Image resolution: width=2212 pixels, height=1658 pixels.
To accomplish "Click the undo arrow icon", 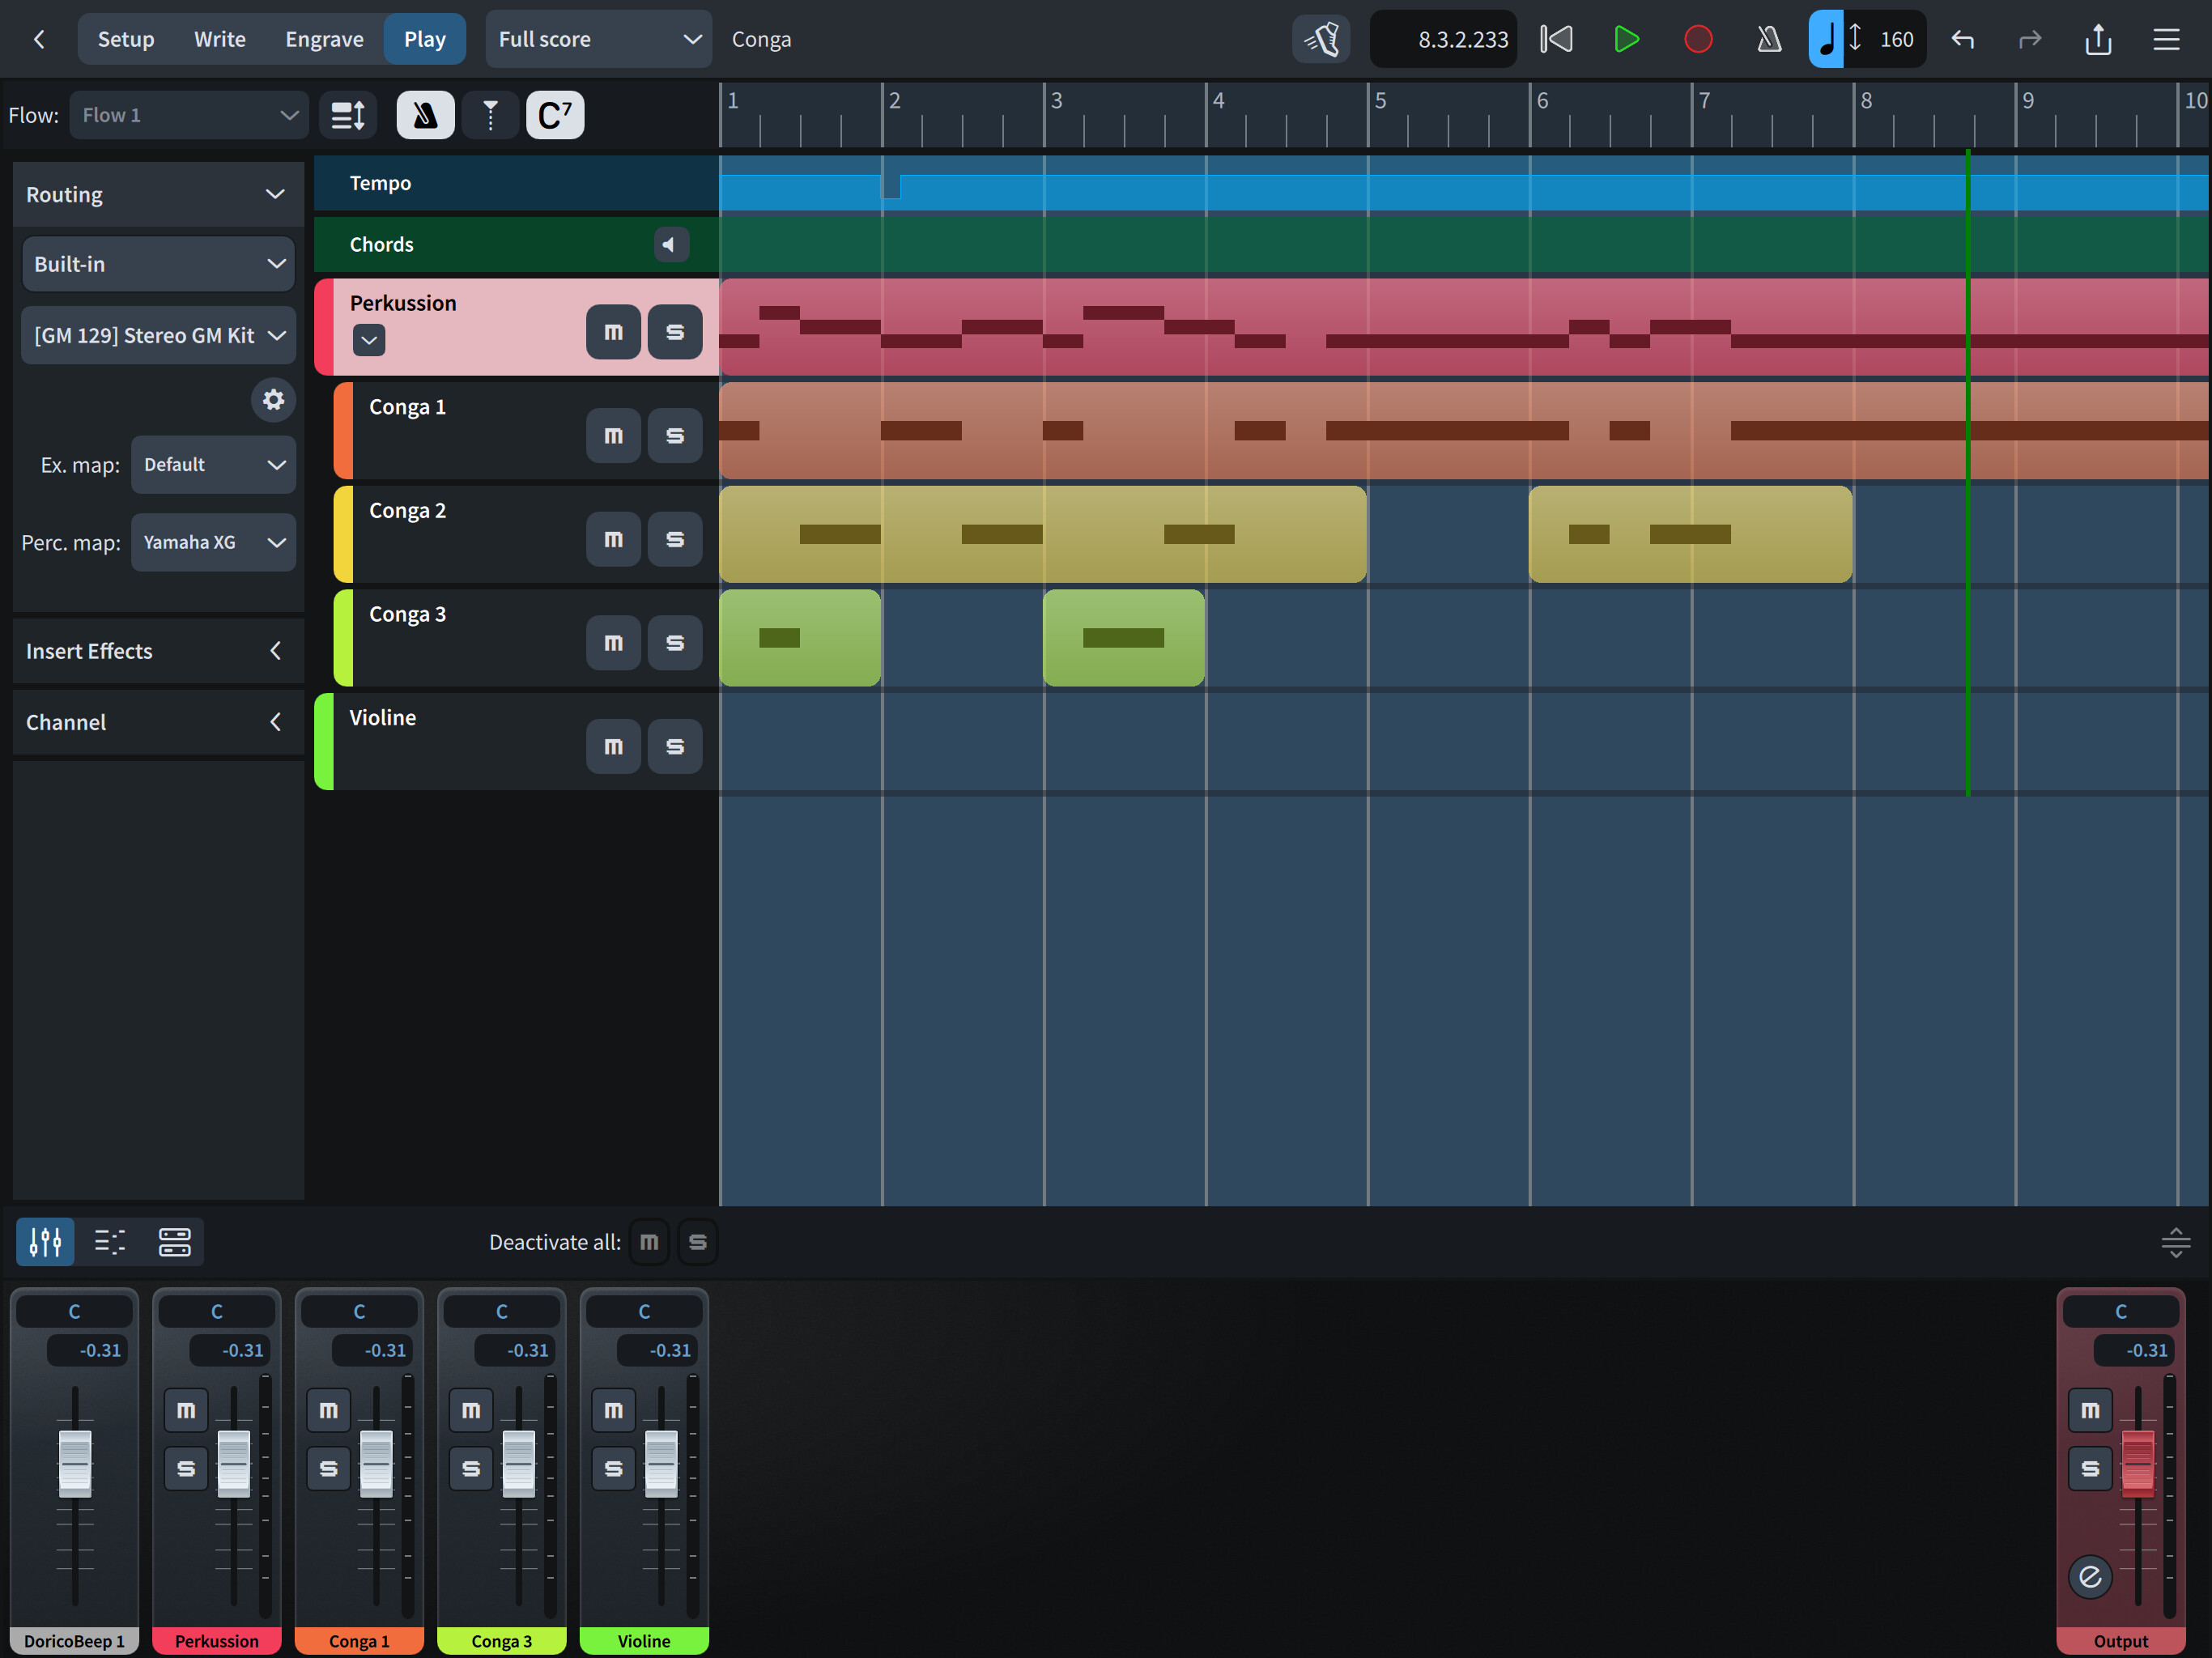I will click(x=1962, y=39).
